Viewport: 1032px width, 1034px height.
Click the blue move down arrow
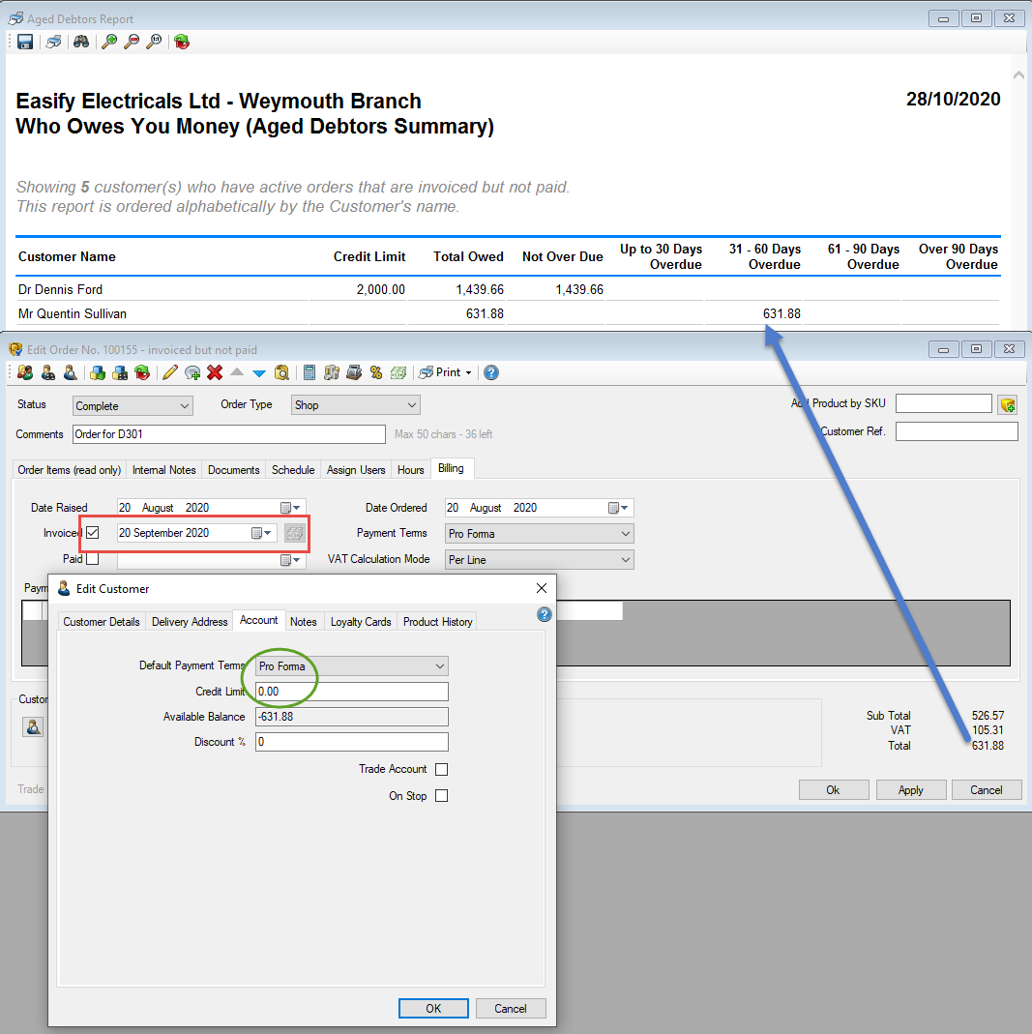point(258,372)
